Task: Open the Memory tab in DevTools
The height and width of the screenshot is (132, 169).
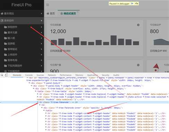Action: [79, 75]
